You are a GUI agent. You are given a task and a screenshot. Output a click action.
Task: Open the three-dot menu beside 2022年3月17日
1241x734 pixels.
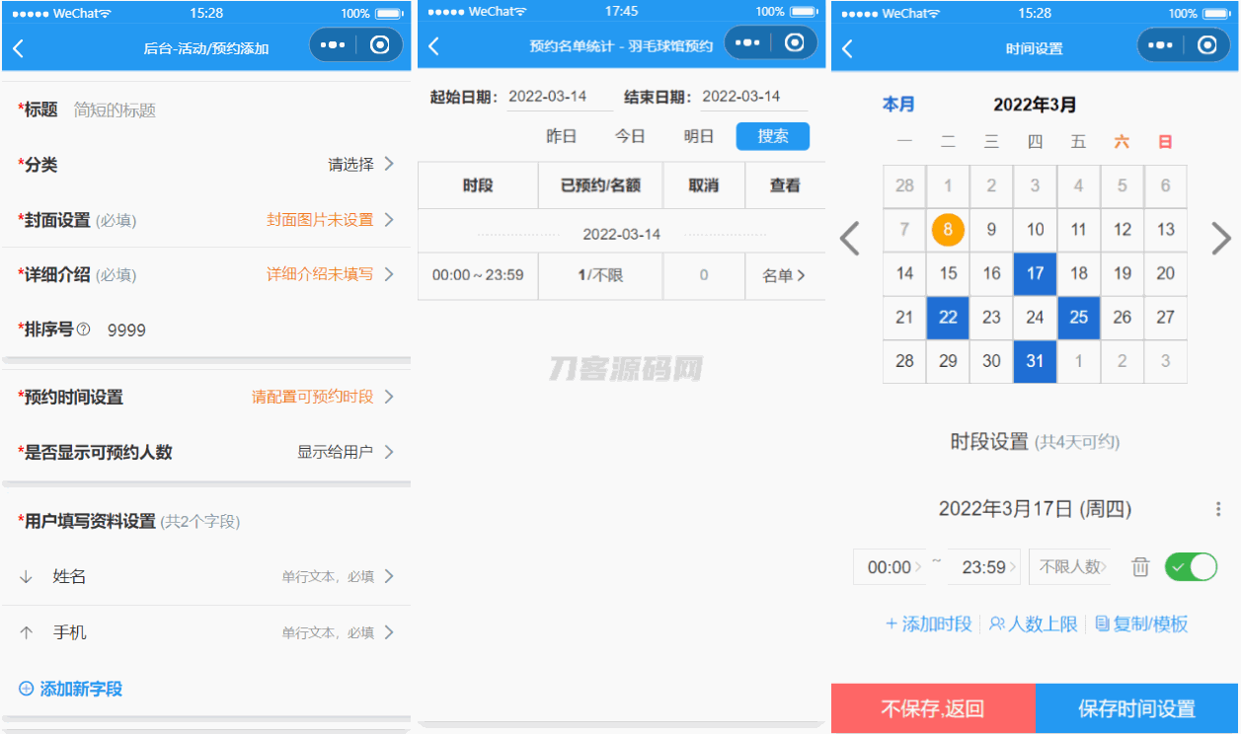1218,509
